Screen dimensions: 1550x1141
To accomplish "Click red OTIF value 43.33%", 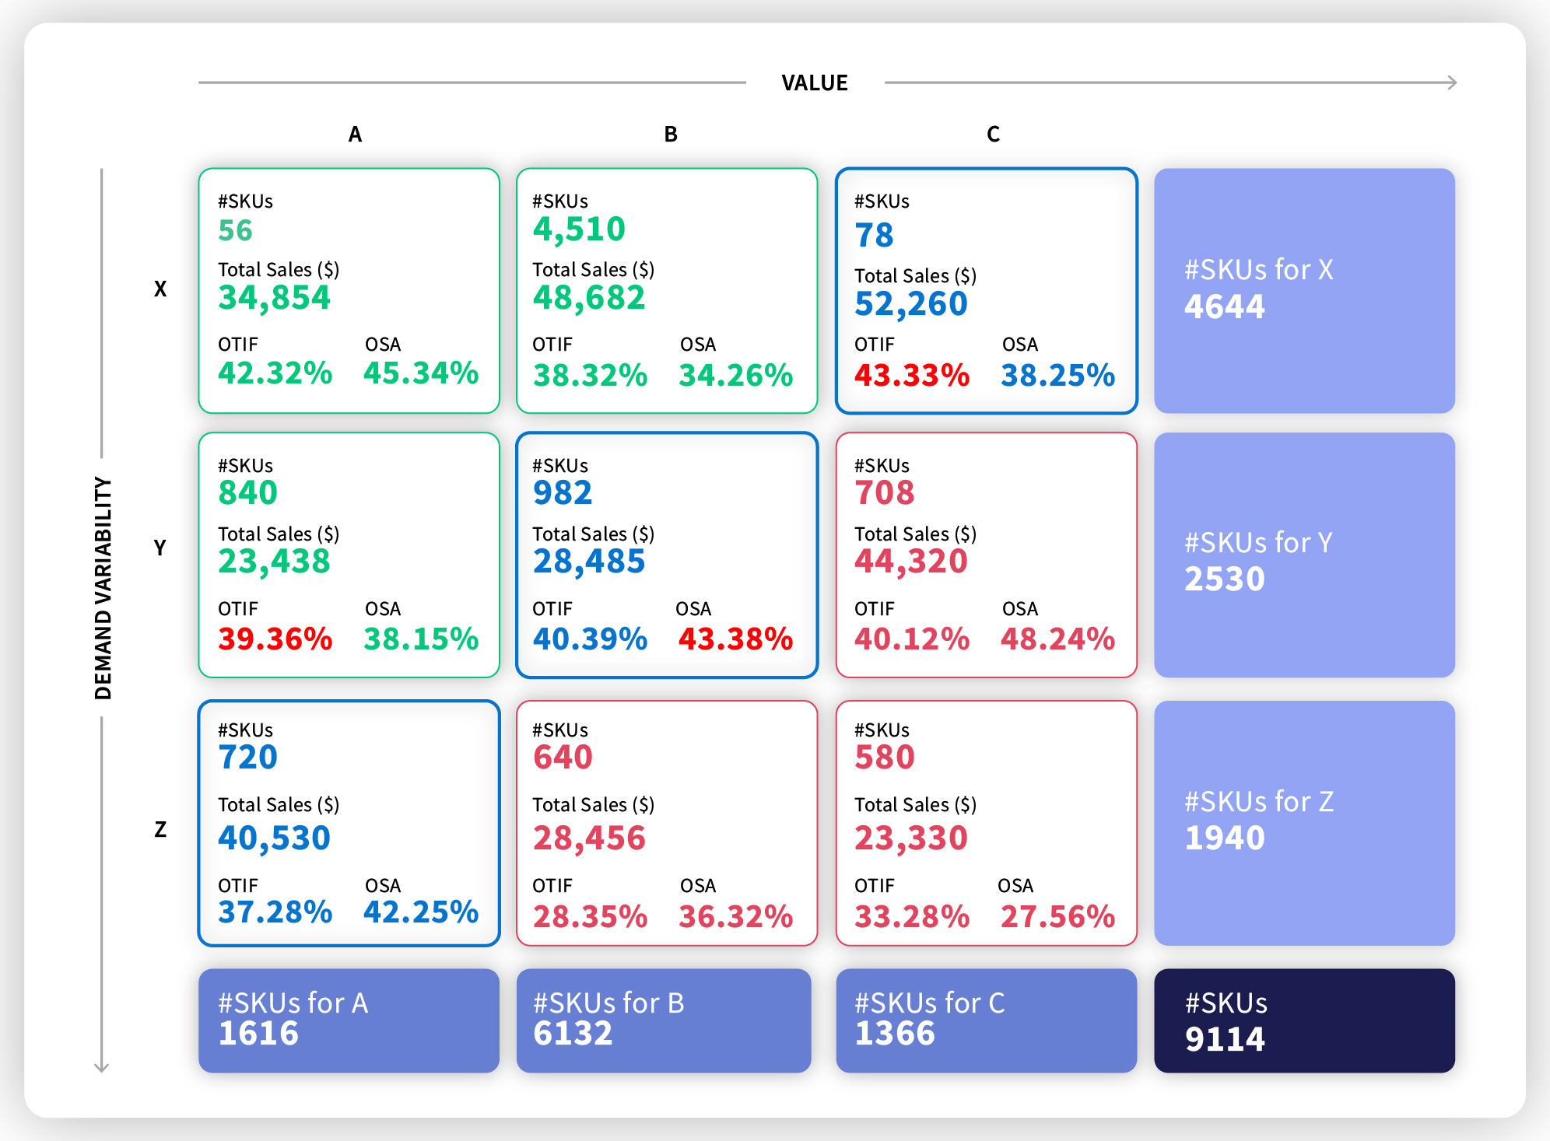I will 912,376.
